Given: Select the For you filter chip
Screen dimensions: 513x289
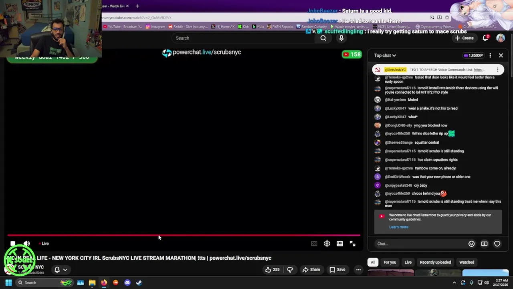Looking at the screenshot, I should point(390,263).
